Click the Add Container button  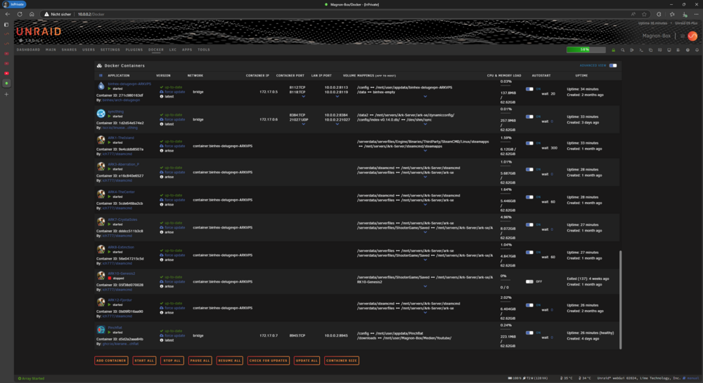tap(111, 361)
